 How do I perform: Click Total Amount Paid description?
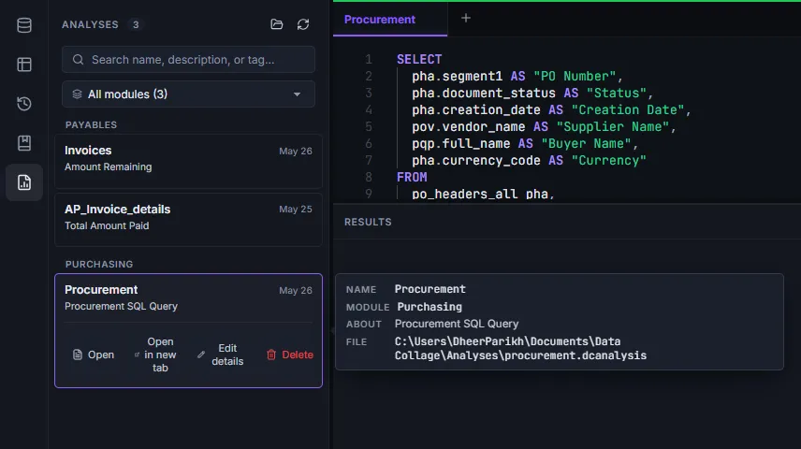pyautogui.click(x=107, y=225)
